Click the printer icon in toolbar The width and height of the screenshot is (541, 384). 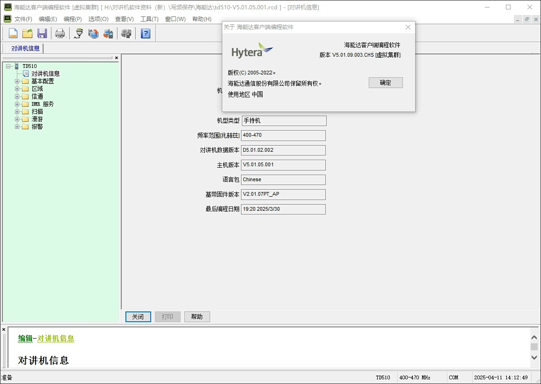tap(60, 33)
